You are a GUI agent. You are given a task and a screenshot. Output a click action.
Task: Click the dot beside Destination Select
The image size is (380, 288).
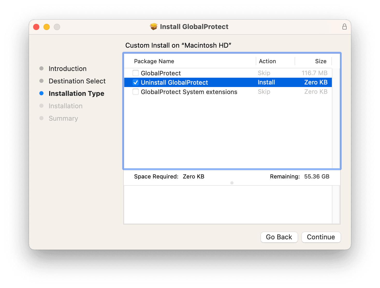pos(42,81)
